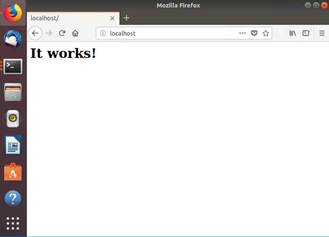Toggle the sidebar view icon
Viewport: 329px width, 237px height.
click(306, 33)
